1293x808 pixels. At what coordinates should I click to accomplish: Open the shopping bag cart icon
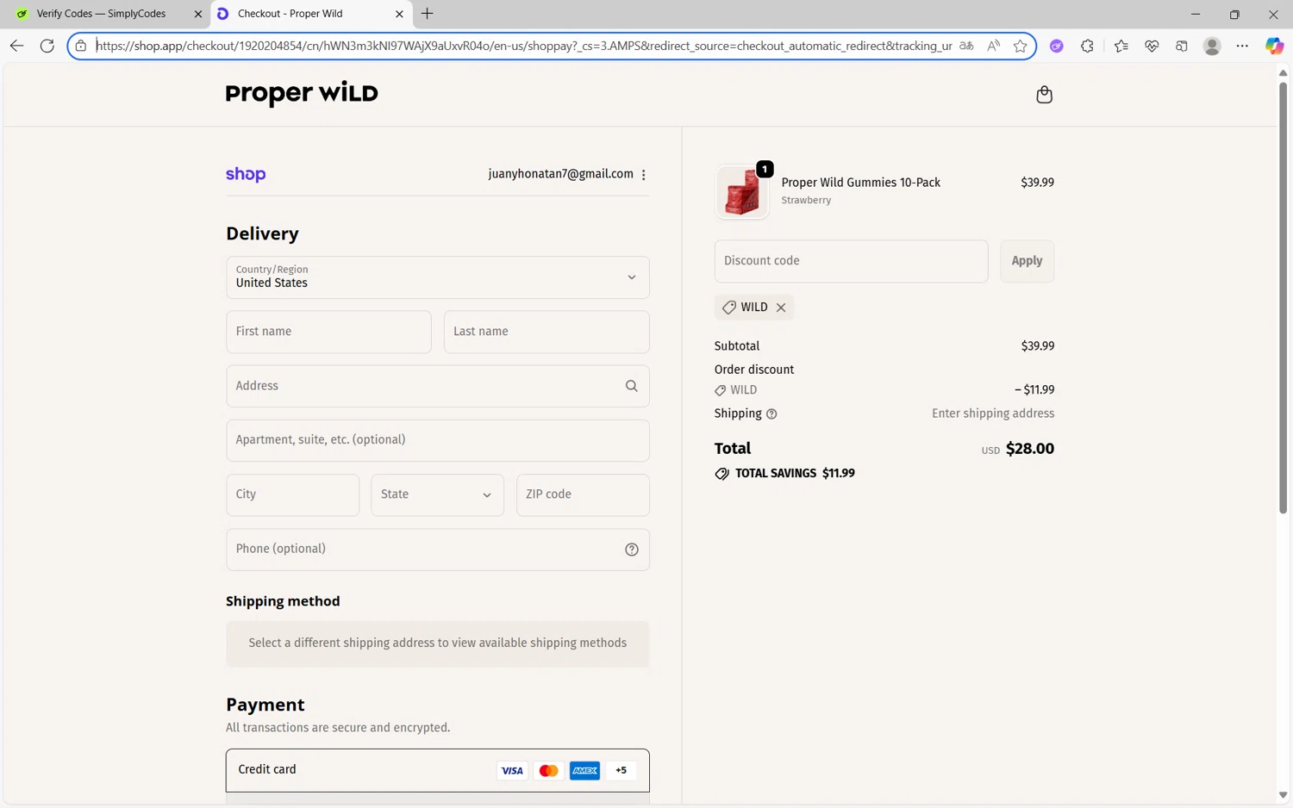(x=1044, y=94)
